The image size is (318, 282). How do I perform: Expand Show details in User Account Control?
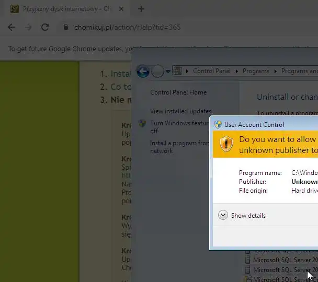(242, 215)
